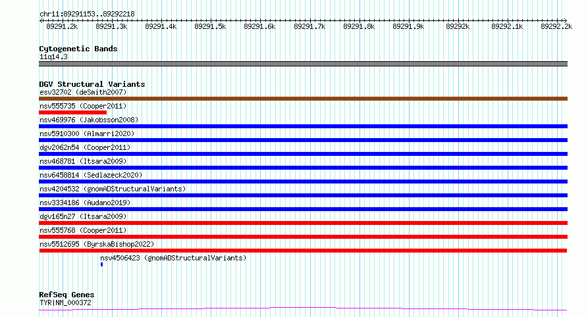Click the nsv4506423 (gnomADStructuralVariants) label
586x317 pixels.
(173, 258)
